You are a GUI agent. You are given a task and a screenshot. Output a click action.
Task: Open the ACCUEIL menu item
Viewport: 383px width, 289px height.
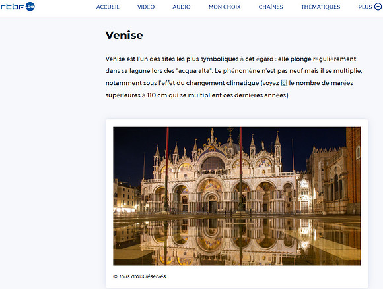pyautogui.click(x=108, y=7)
